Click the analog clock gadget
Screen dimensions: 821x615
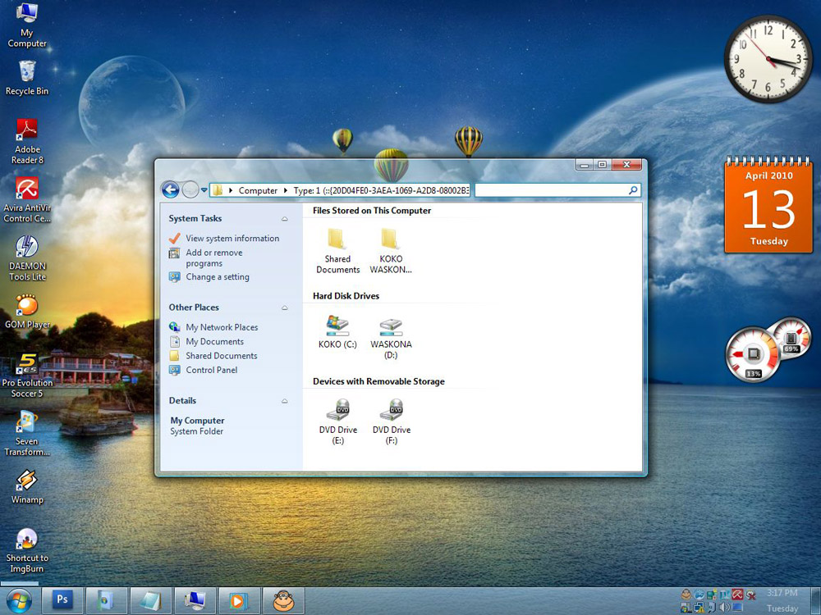768,58
